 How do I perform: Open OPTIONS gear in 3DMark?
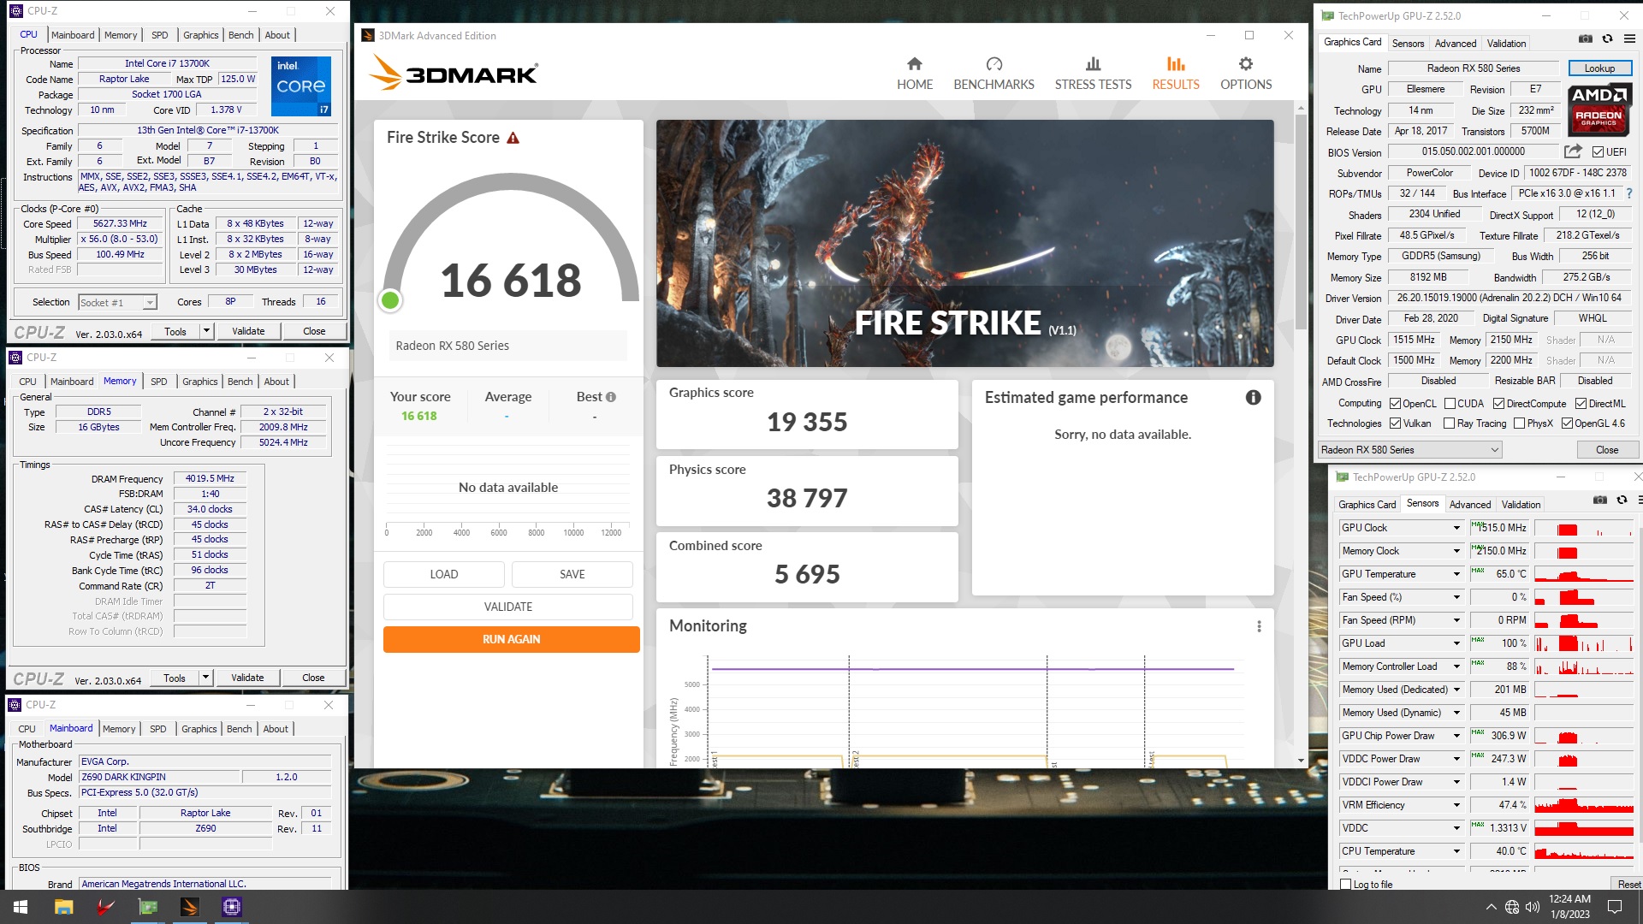(1246, 64)
